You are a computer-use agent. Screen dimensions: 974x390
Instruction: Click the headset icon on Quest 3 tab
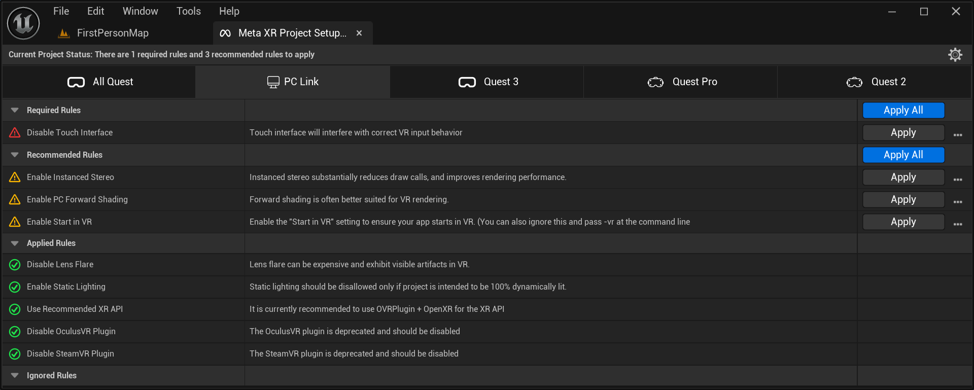467,82
